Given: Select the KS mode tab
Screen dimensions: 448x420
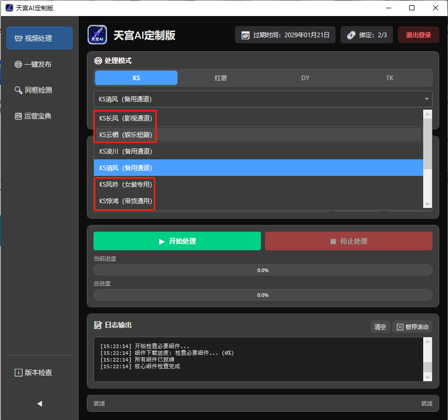Looking at the screenshot, I should click(136, 78).
